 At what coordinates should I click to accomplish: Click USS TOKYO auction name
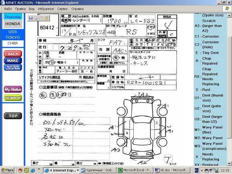13,34
